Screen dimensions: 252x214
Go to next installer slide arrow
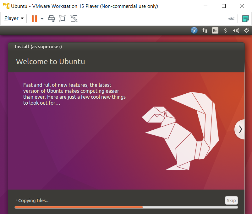coord(240,129)
